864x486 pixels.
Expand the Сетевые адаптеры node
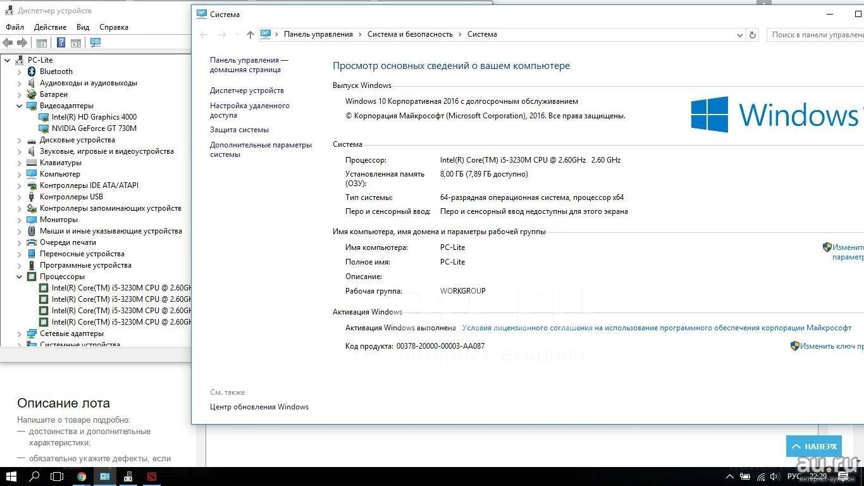pos(20,333)
